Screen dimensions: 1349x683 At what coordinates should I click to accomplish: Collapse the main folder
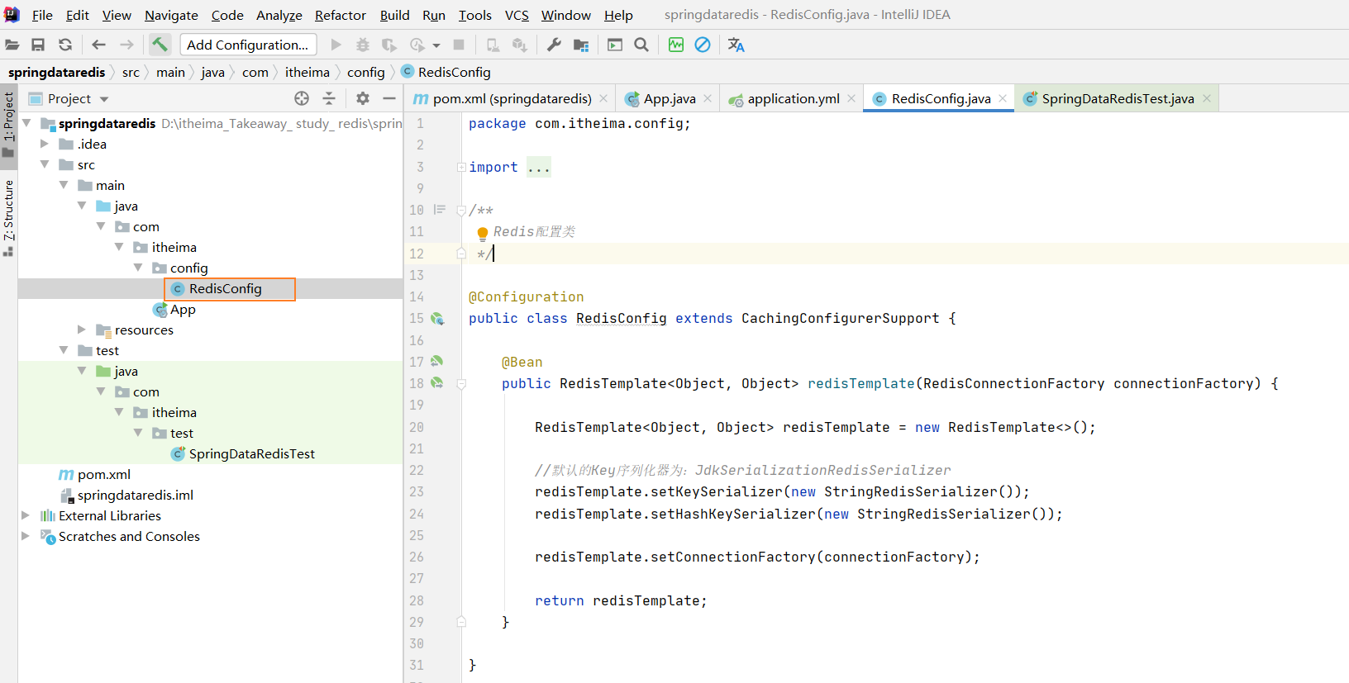(64, 185)
